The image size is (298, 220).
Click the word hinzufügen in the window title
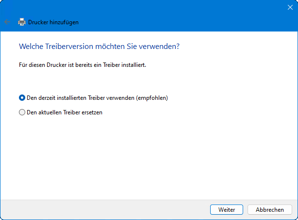tap(63, 22)
